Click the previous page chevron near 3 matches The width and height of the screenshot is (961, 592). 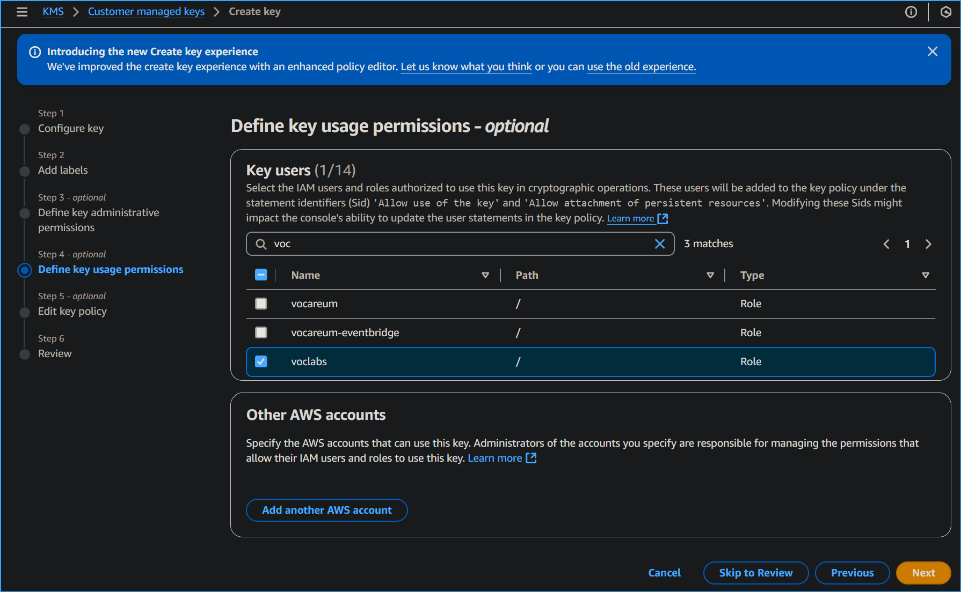point(886,244)
